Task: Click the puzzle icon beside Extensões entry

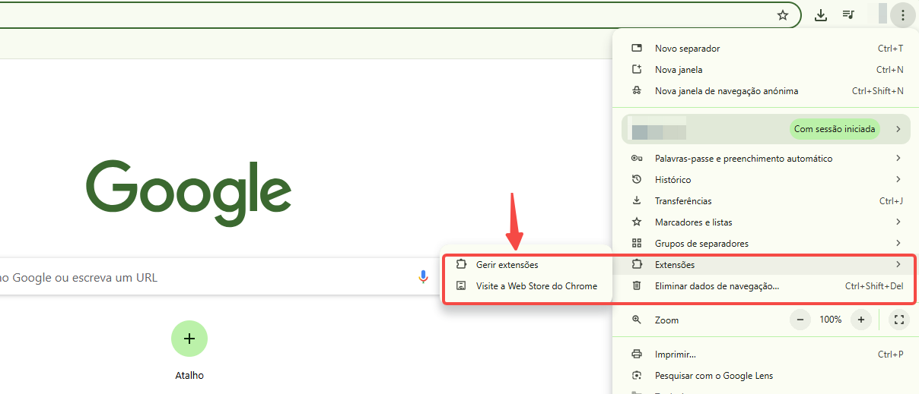Action: click(637, 264)
